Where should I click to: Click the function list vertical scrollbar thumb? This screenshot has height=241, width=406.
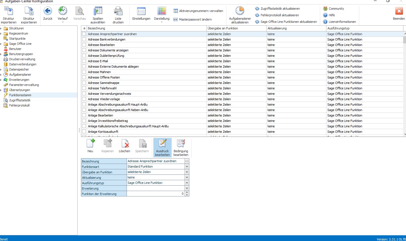tap(405, 39)
